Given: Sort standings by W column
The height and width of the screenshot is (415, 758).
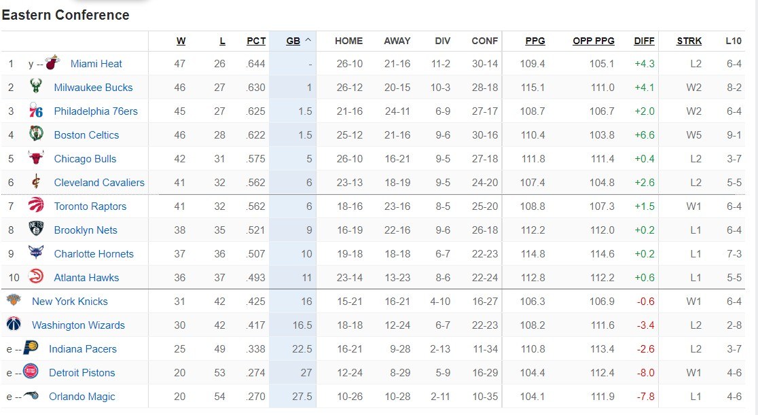Looking at the screenshot, I should [x=181, y=41].
